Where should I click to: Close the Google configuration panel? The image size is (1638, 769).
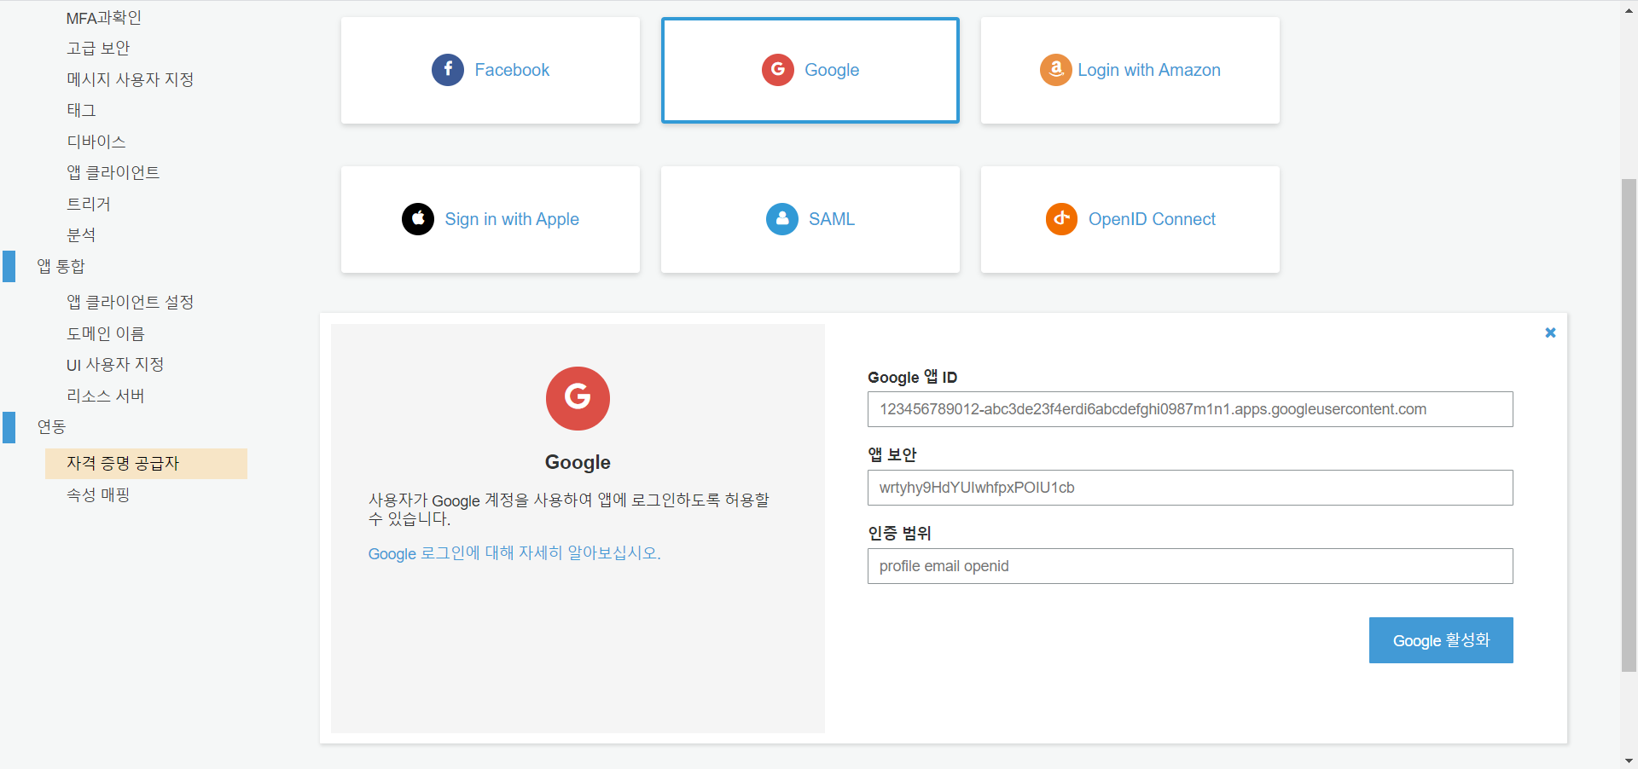(x=1550, y=332)
